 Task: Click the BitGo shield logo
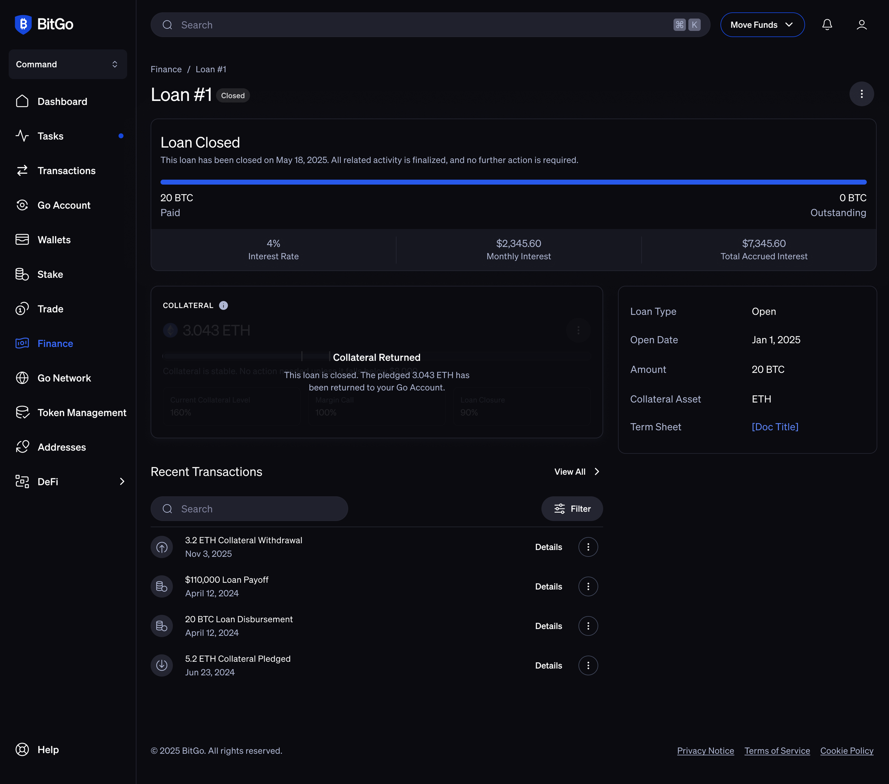click(x=23, y=24)
